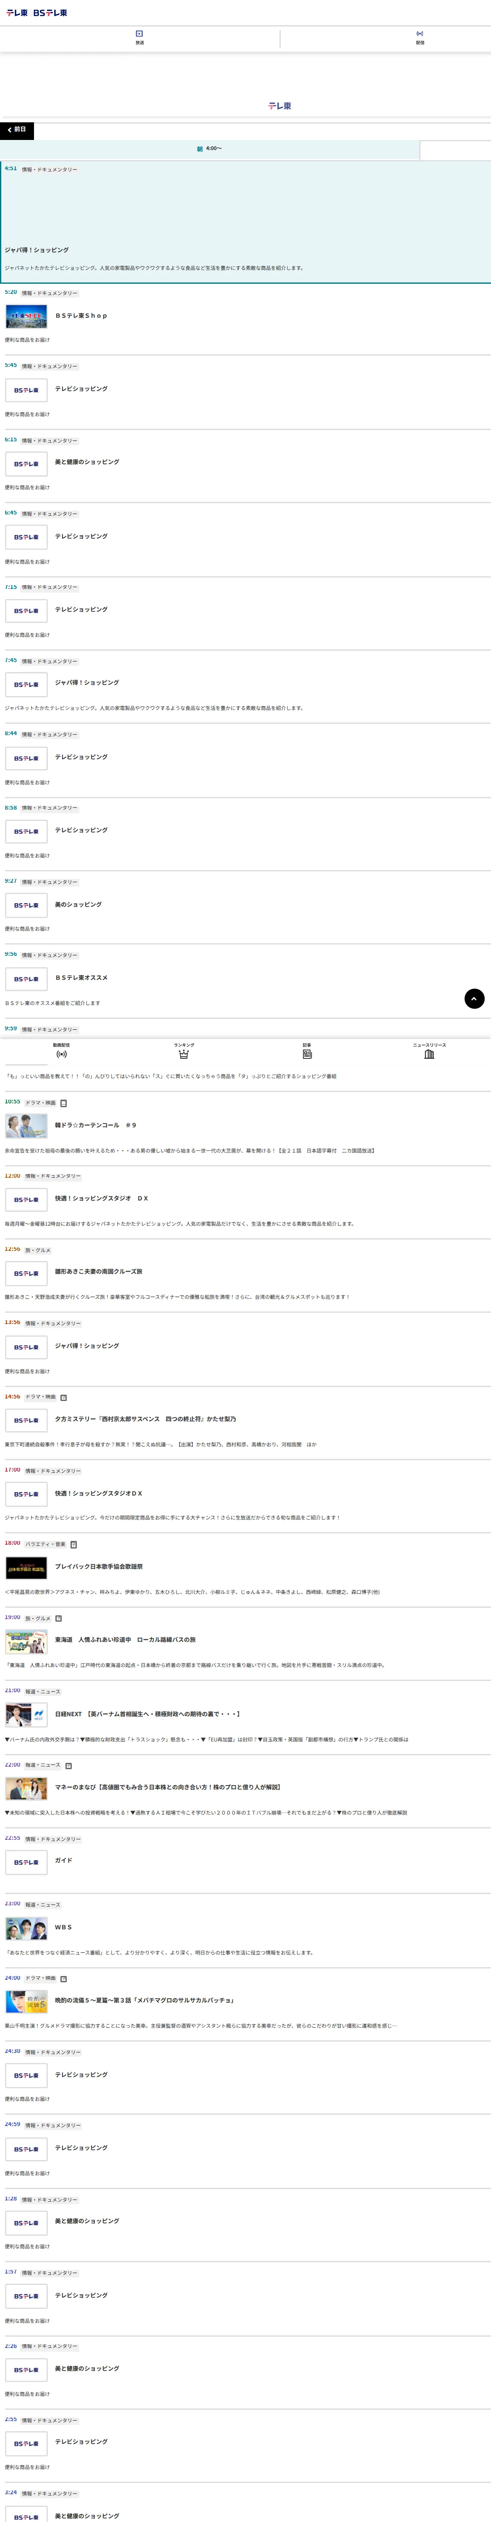Click the caption icon beside the 14:56 drama tag
This screenshot has height=2522, width=491.
click(63, 1397)
